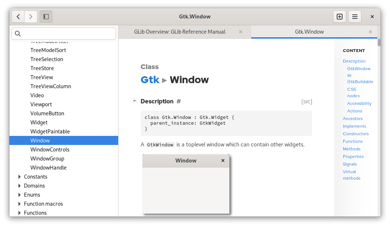Screen dimensions: 390x227
Task: Close the GLib Overview tab
Action: 241,32
